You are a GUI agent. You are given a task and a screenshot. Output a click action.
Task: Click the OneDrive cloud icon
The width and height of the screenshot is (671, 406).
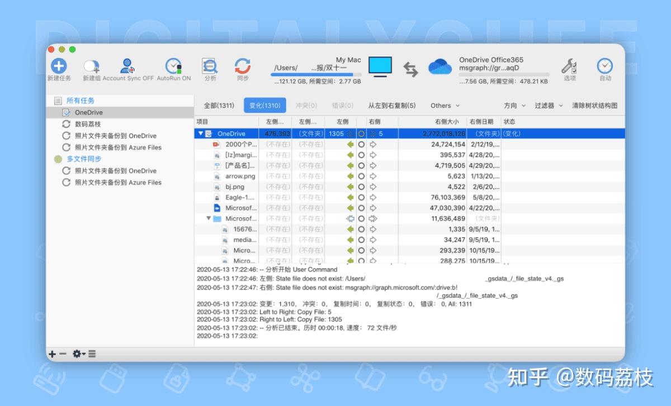tap(440, 67)
